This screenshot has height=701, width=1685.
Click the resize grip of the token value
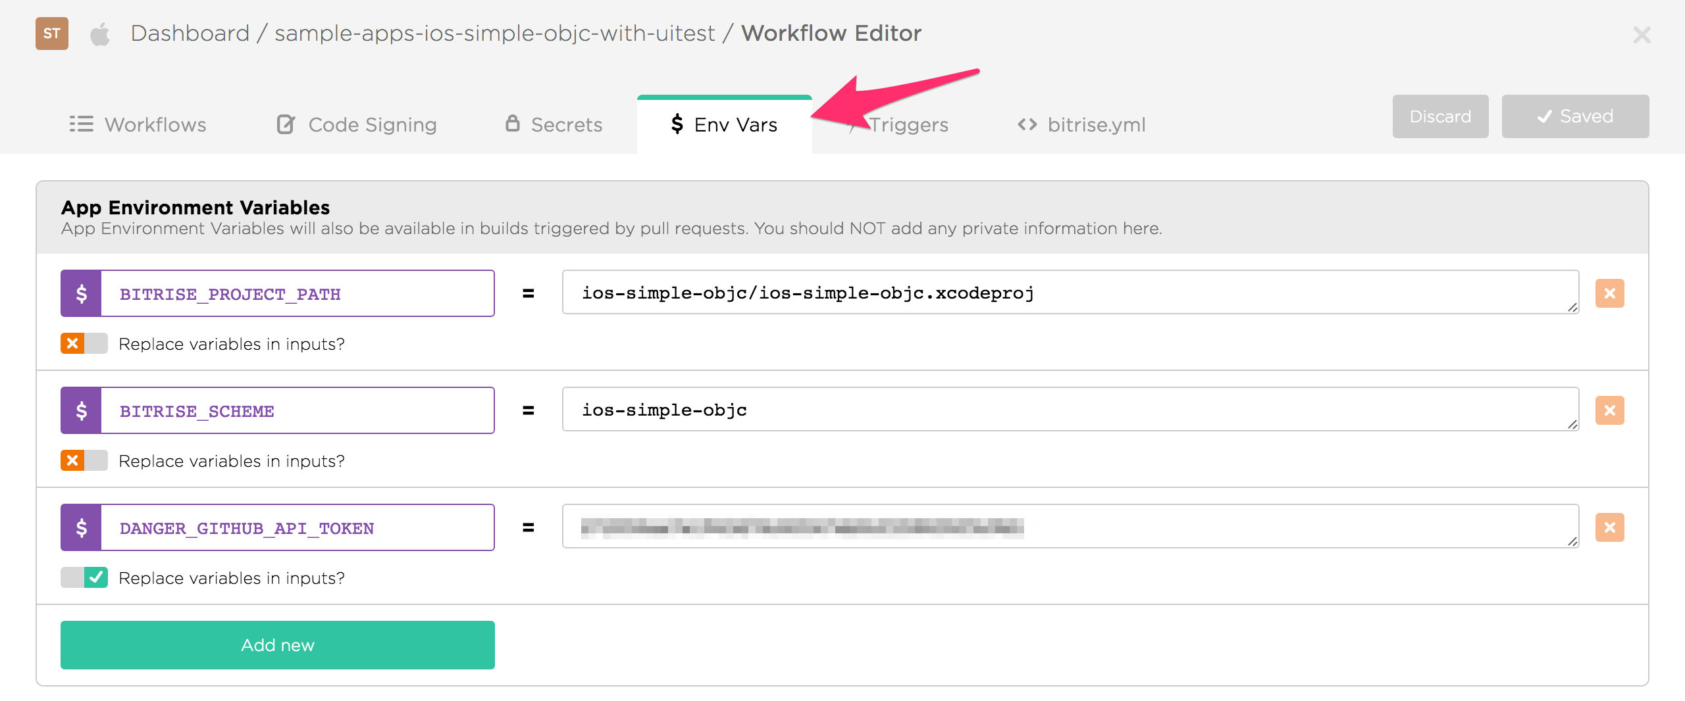tap(1572, 541)
